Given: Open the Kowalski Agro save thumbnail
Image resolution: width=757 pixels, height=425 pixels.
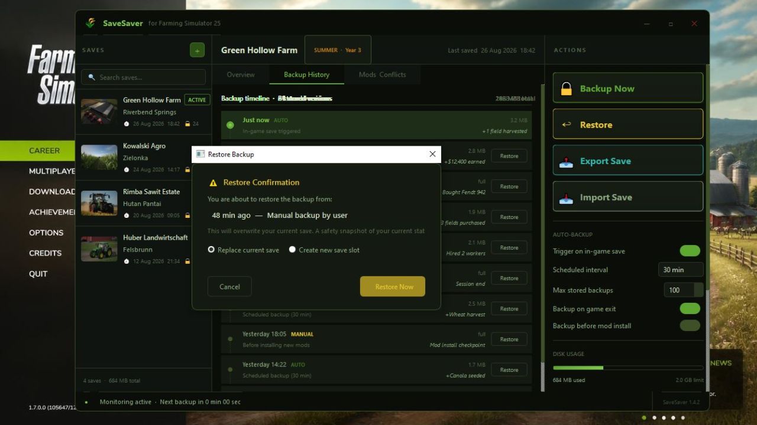Looking at the screenshot, I should pos(99,158).
